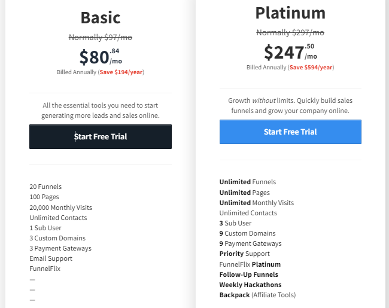Viewport: 389px width, 308px height.
Task: Click the Weekly Hackathons feature
Action: (251, 285)
